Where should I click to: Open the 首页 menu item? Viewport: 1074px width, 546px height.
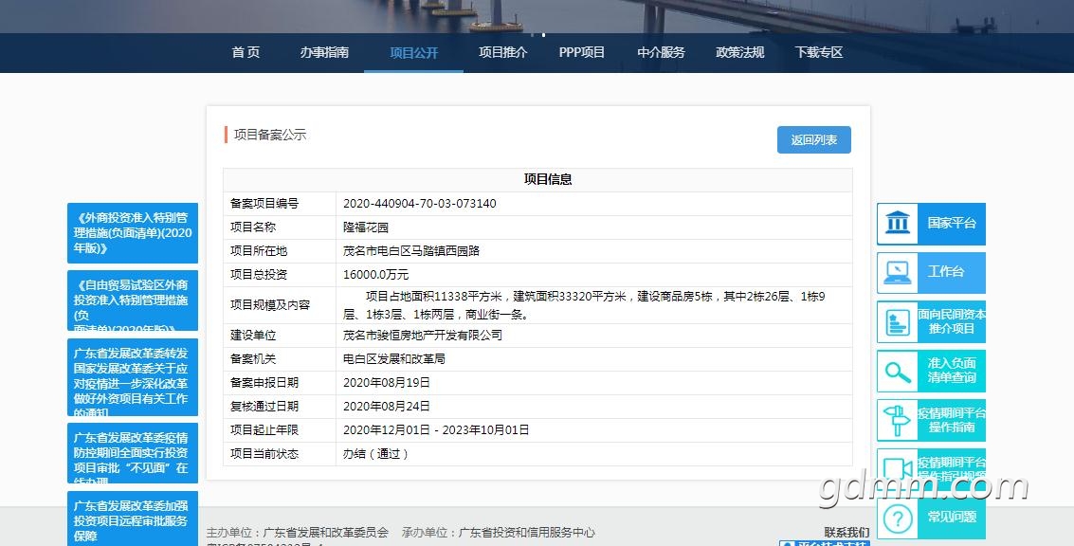point(246,52)
